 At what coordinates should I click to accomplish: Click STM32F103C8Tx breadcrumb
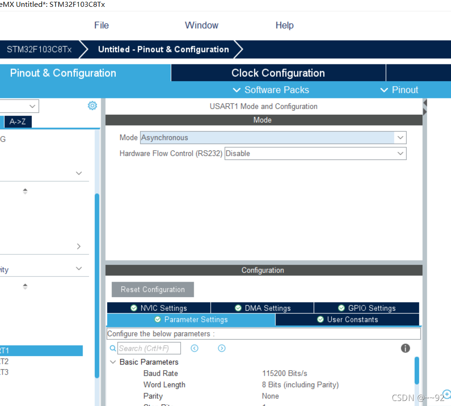pos(39,49)
